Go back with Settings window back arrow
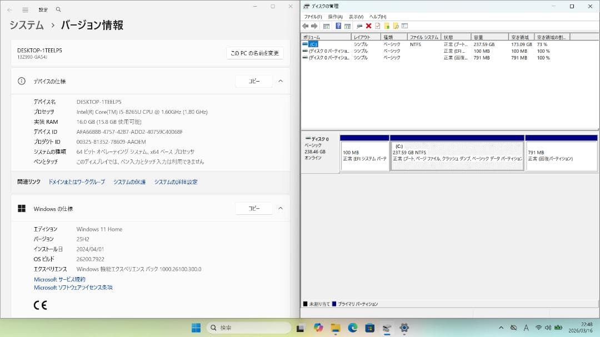 pyautogui.click(x=9, y=9)
